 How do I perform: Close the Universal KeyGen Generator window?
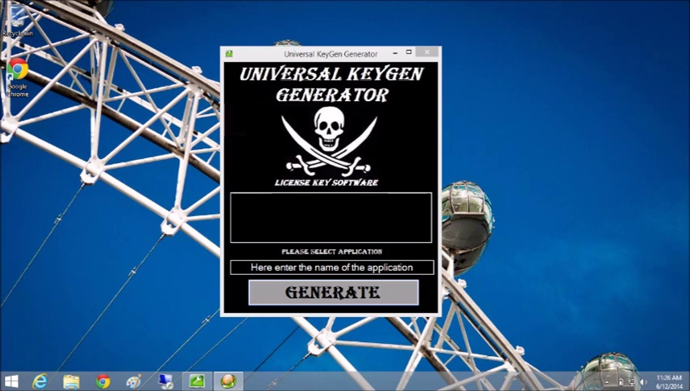(427, 52)
